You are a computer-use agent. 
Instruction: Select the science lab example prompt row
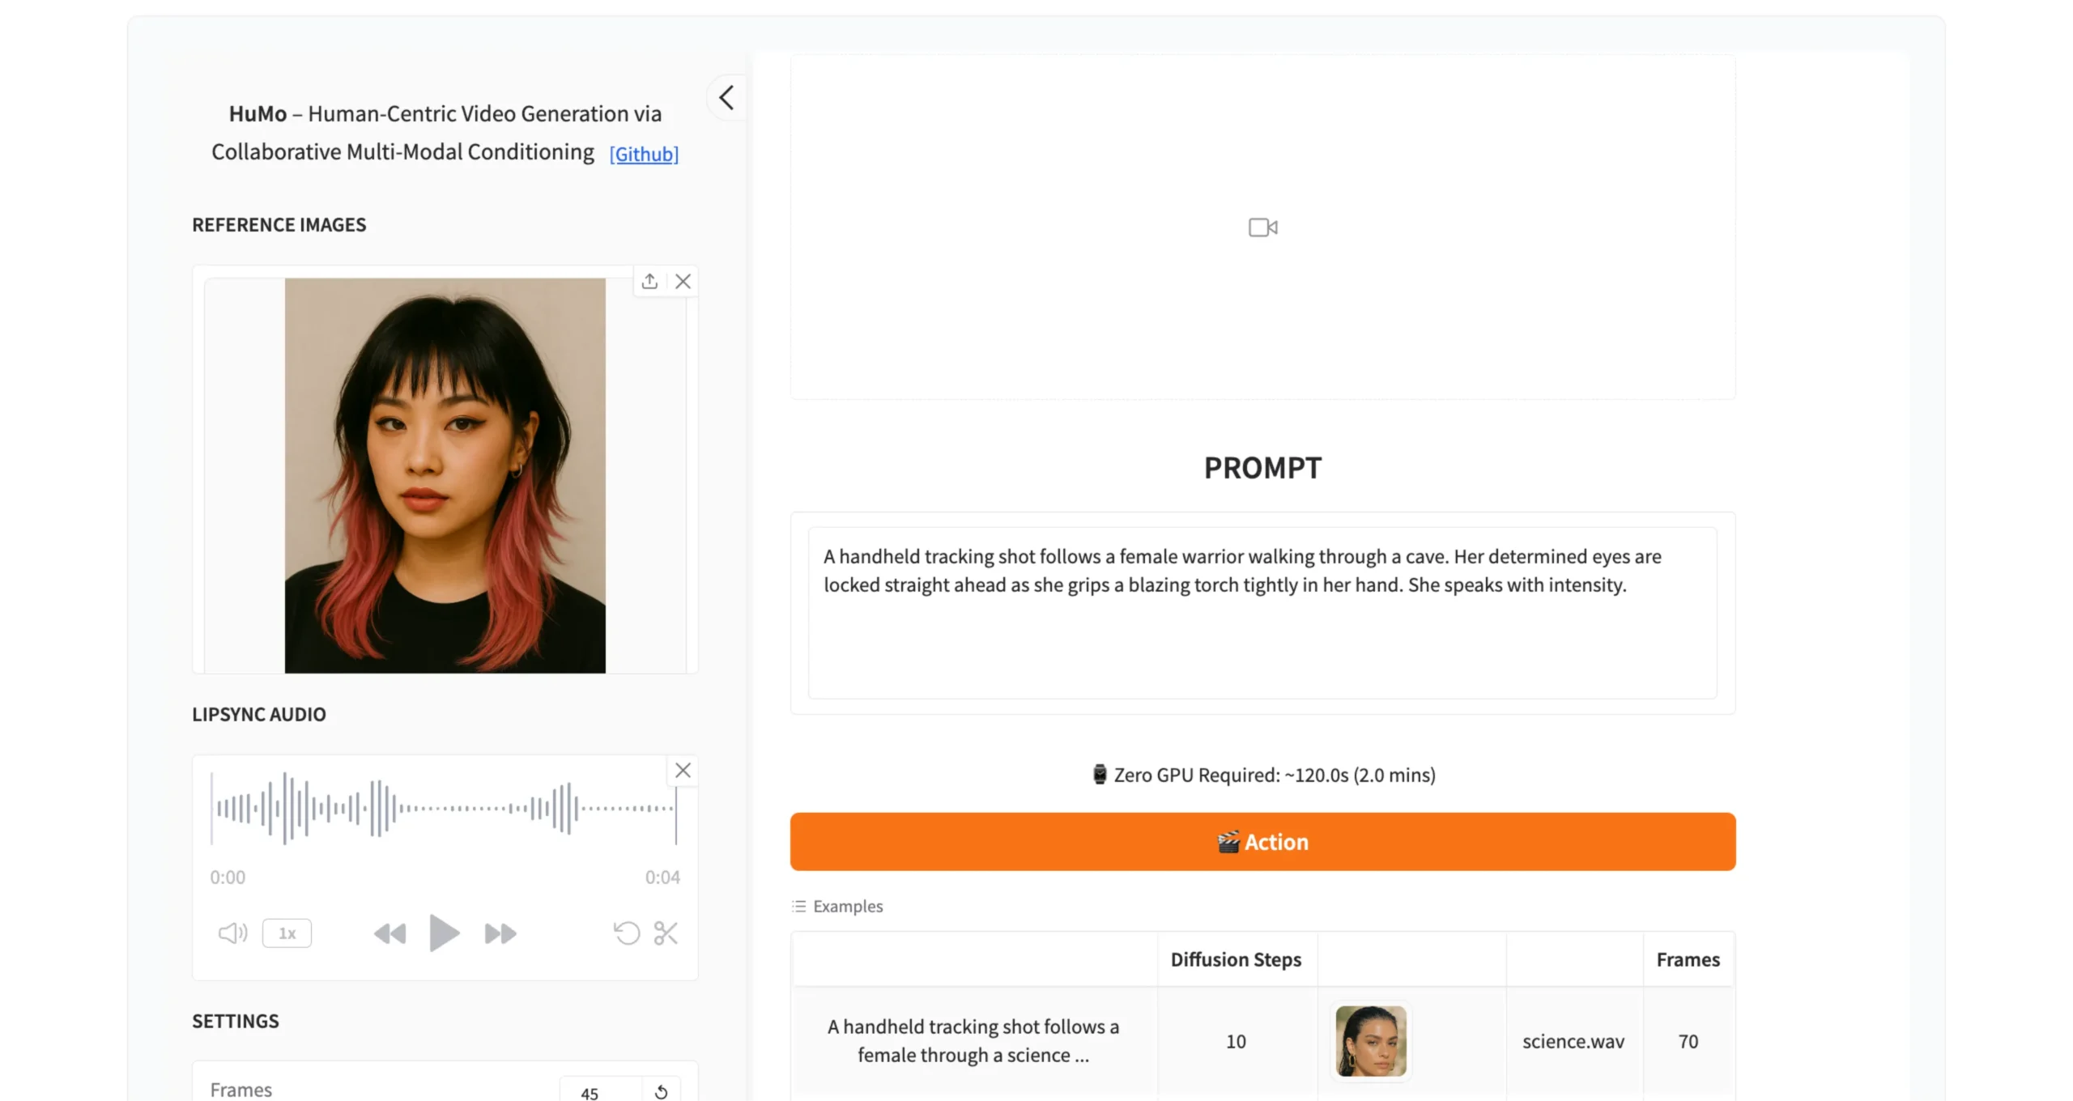coord(973,1041)
